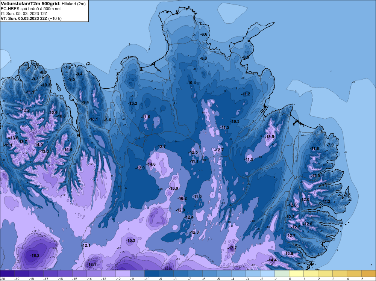Image resolution: width=376 pixels, height=281 pixels.
Task: Click the -8.3 temperature value on the map
Action: tap(203, 58)
